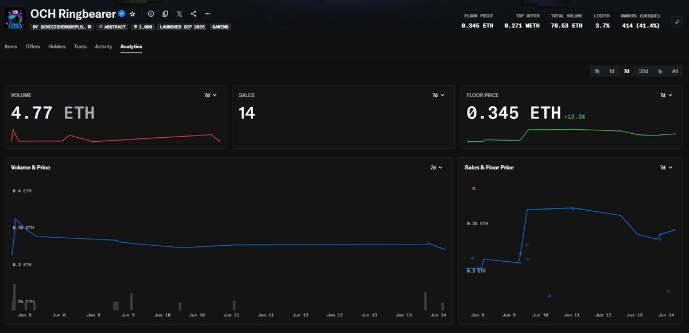Image resolution: width=689 pixels, height=333 pixels.
Task: Open the more options ellipsis menu
Action: pos(207,13)
